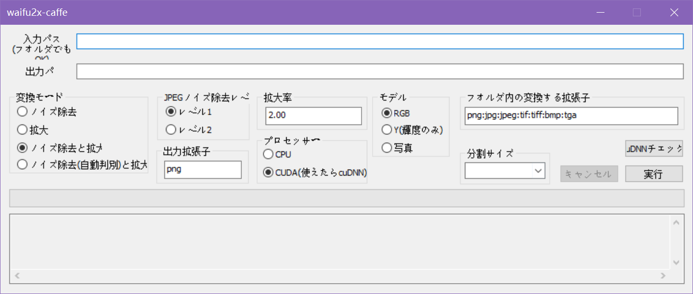Minimize the waifu2x-caffe window
693x294 pixels.
tap(600, 12)
